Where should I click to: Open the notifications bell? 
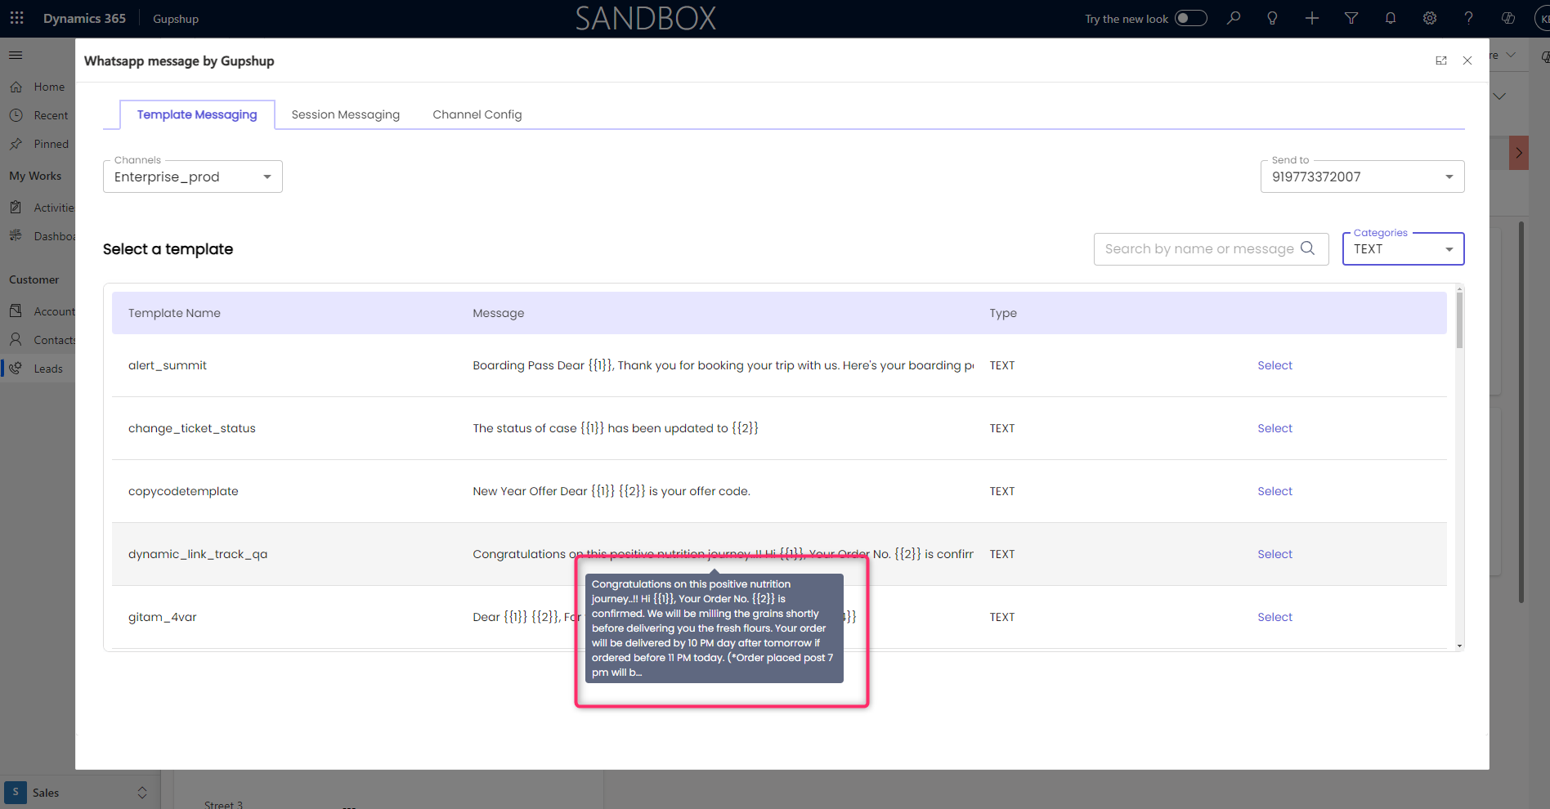[x=1391, y=18]
